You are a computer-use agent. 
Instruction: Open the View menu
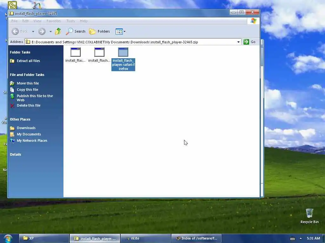[37, 21]
